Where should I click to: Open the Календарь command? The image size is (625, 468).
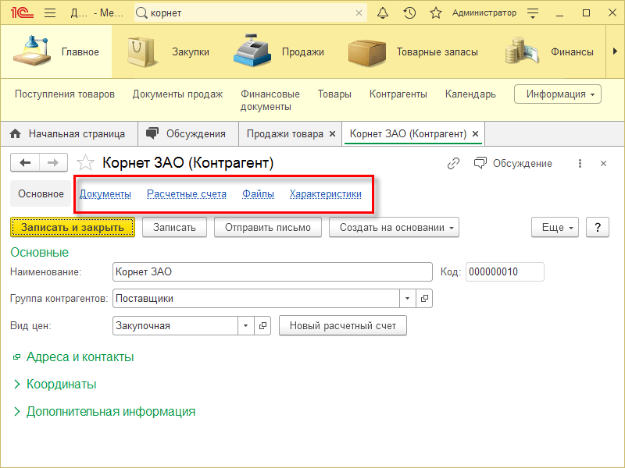point(470,94)
